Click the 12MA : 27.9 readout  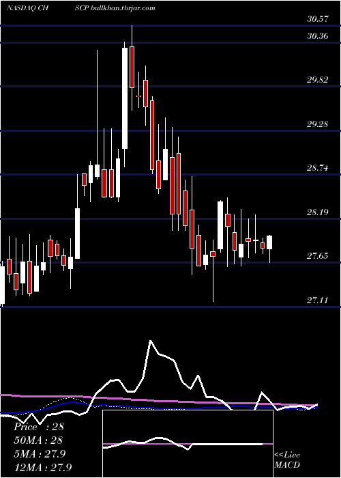pos(42,467)
